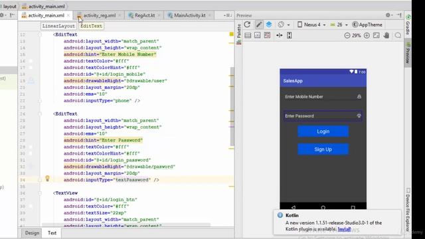Click the "@drawable/user" attribute value
This screenshot has height=239, width=425.
[145, 81]
